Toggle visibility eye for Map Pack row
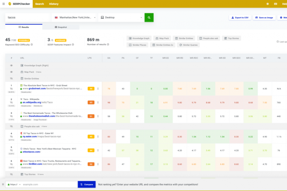Screen dimensions: 287x191 click(11, 72)
